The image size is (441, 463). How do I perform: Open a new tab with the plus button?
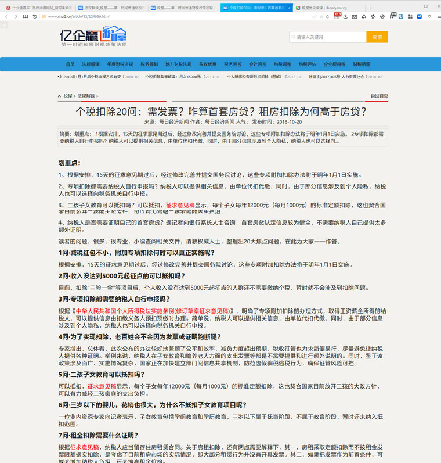tap(370, 8)
